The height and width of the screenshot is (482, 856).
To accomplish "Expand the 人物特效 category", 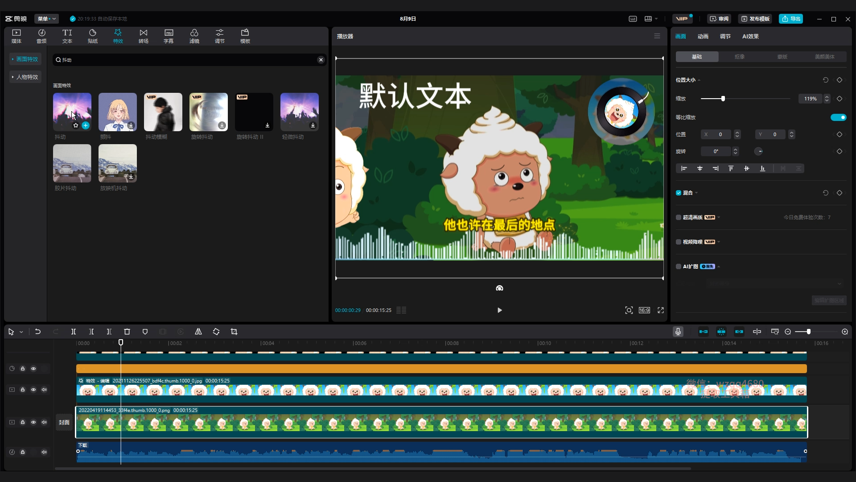I will tap(25, 77).
